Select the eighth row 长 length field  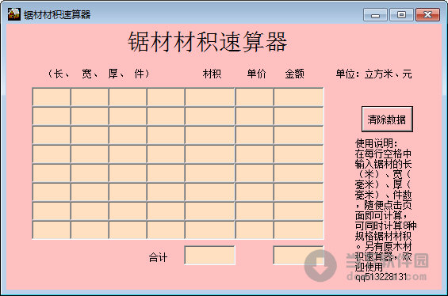point(52,230)
